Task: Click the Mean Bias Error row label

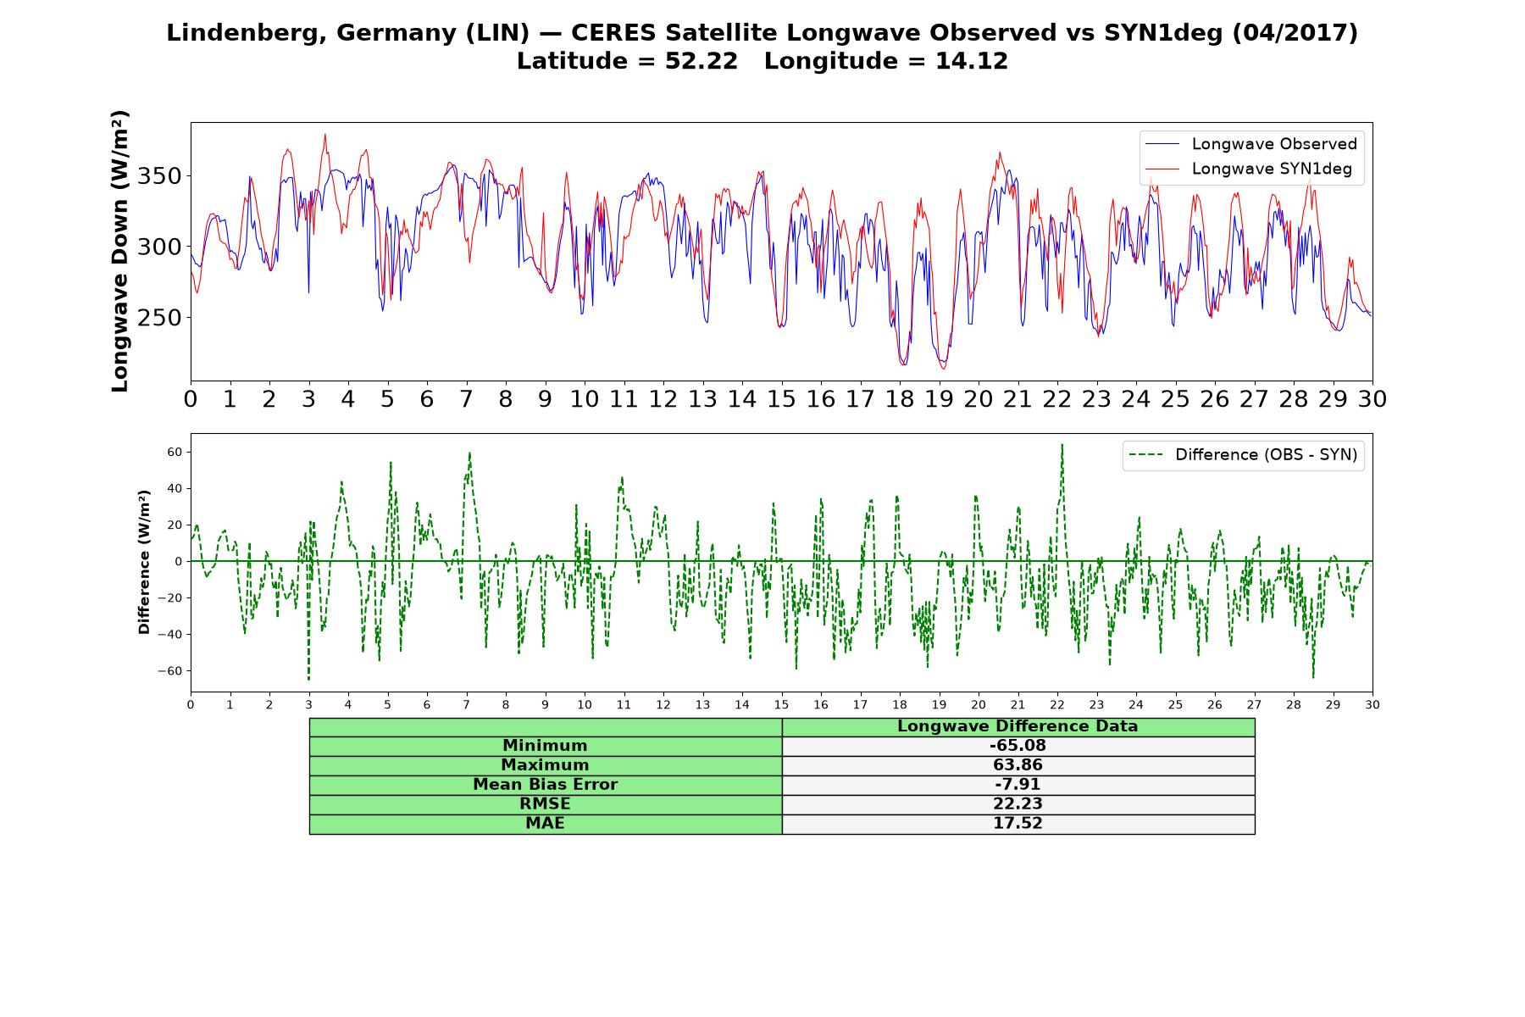Action: [x=545, y=785]
